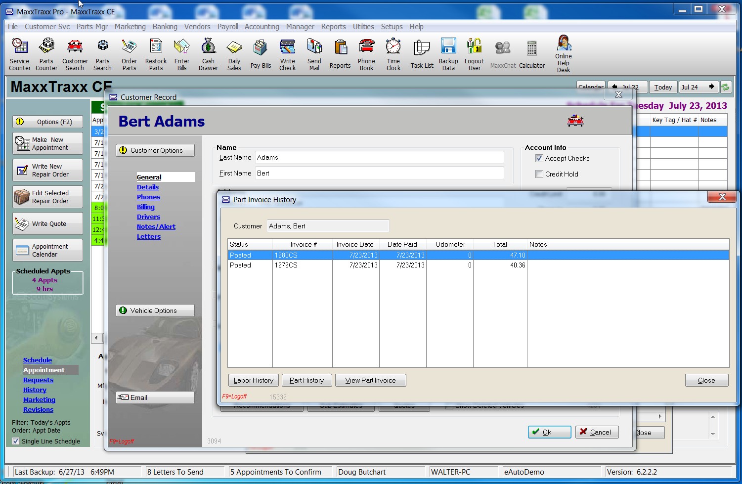Open Customer Options

point(155,150)
